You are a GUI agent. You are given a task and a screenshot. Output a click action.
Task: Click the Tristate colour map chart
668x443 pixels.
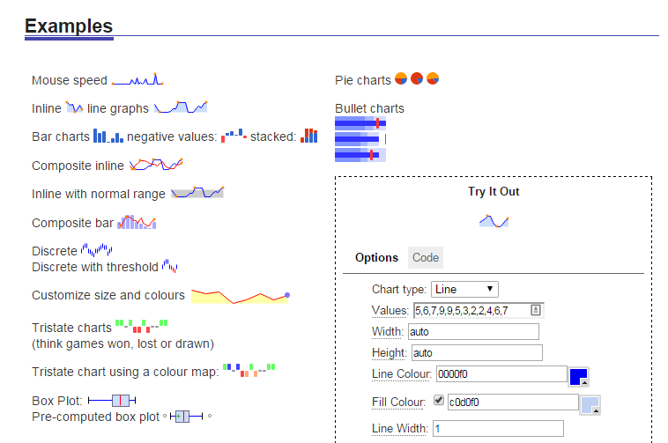[249, 368]
